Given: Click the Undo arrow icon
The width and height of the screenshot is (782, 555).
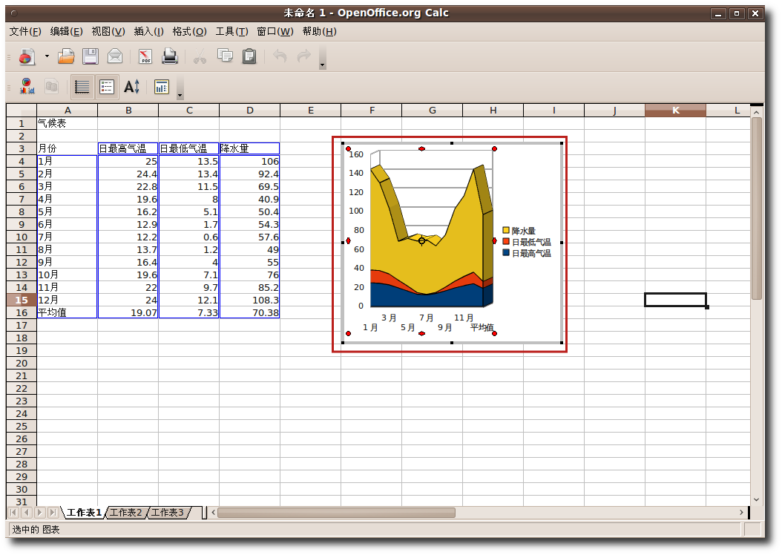Looking at the screenshot, I should click(280, 56).
